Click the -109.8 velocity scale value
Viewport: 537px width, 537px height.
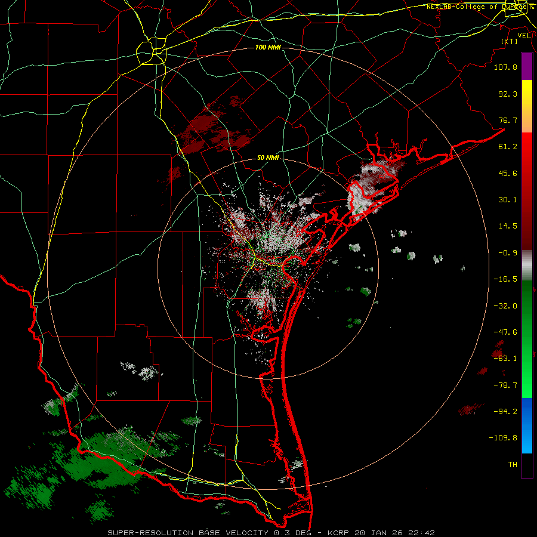[x=503, y=438]
